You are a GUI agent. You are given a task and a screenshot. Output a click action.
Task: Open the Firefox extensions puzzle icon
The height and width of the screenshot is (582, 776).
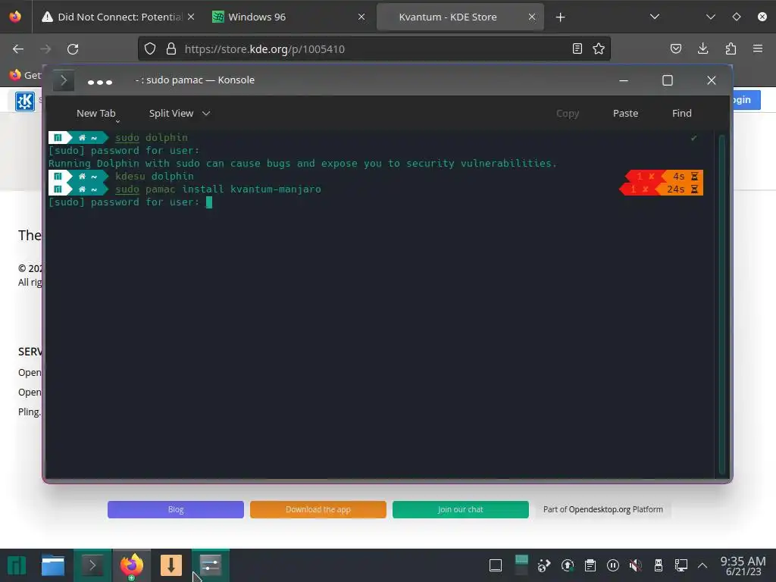(731, 48)
